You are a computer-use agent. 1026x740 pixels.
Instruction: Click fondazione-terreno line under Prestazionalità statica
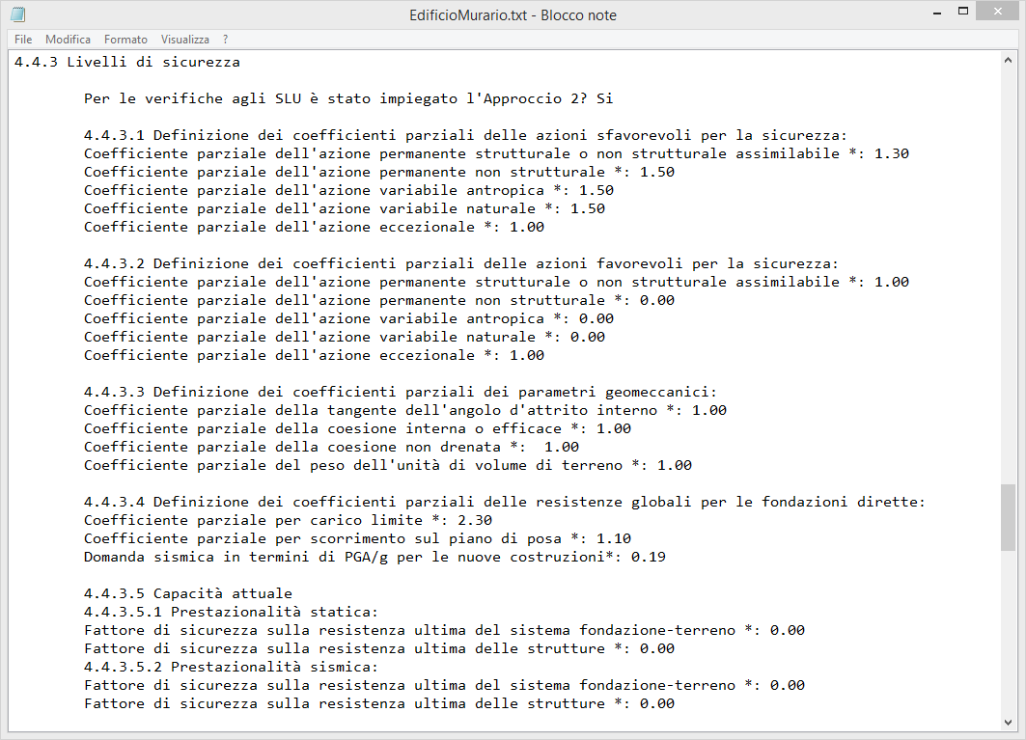pos(444,630)
